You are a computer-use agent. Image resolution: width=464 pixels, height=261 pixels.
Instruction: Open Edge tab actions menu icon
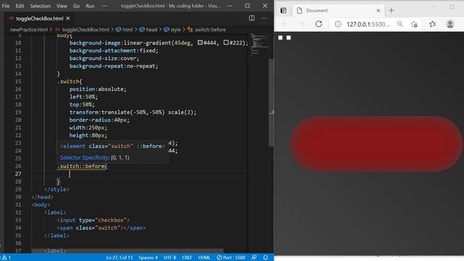pyautogui.click(x=283, y=11)
